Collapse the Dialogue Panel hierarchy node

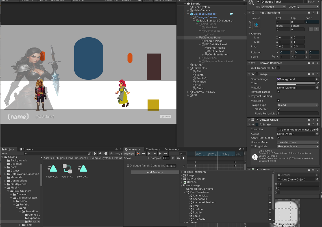[197, 38]
